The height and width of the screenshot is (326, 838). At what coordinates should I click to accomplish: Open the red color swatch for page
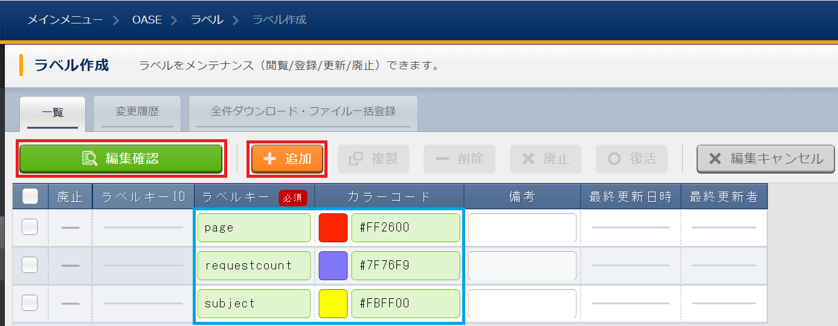[x=333, y=227]
